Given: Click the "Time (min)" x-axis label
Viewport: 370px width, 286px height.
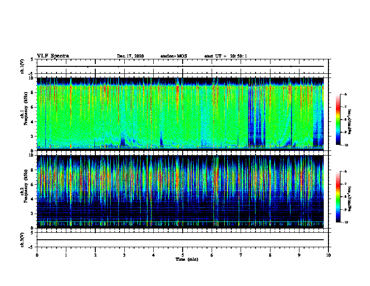Looking at the screenshot, I should pos(187,259).
